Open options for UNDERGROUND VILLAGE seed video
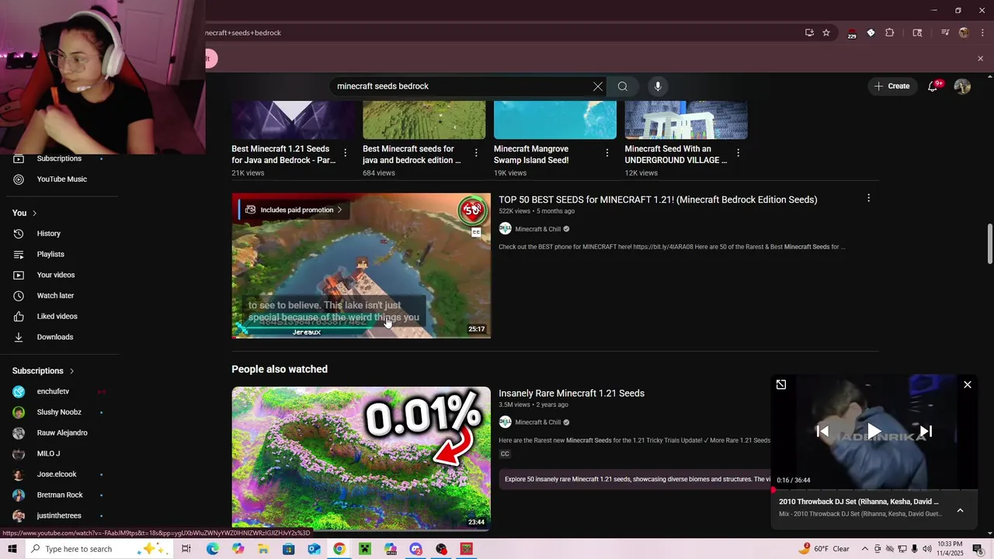 click(x=738, y=153)
